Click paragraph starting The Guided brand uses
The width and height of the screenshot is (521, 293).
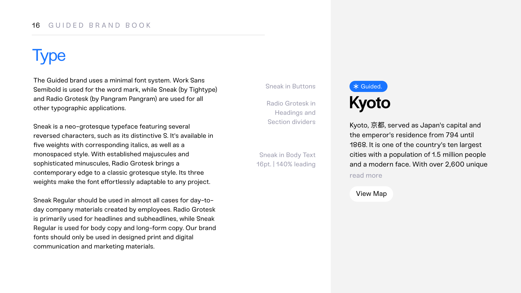tap(125, 94)
